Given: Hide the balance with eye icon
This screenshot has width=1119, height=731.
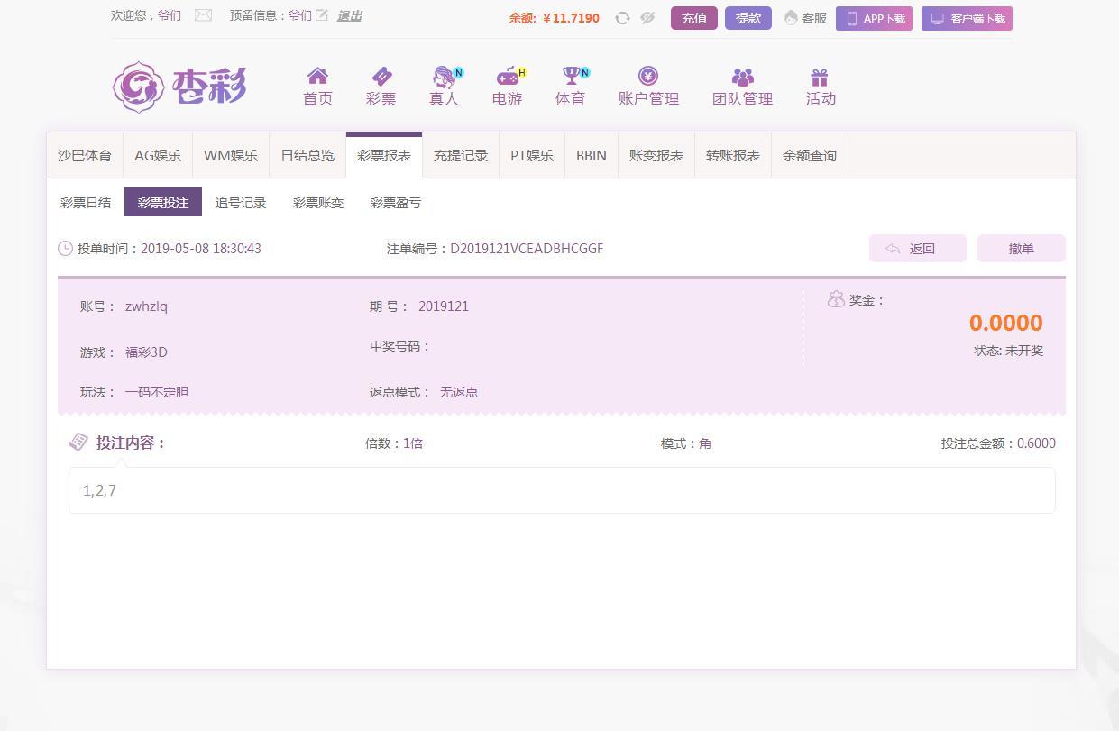Looking at the screenshot, I should click(x=647, y=18).
